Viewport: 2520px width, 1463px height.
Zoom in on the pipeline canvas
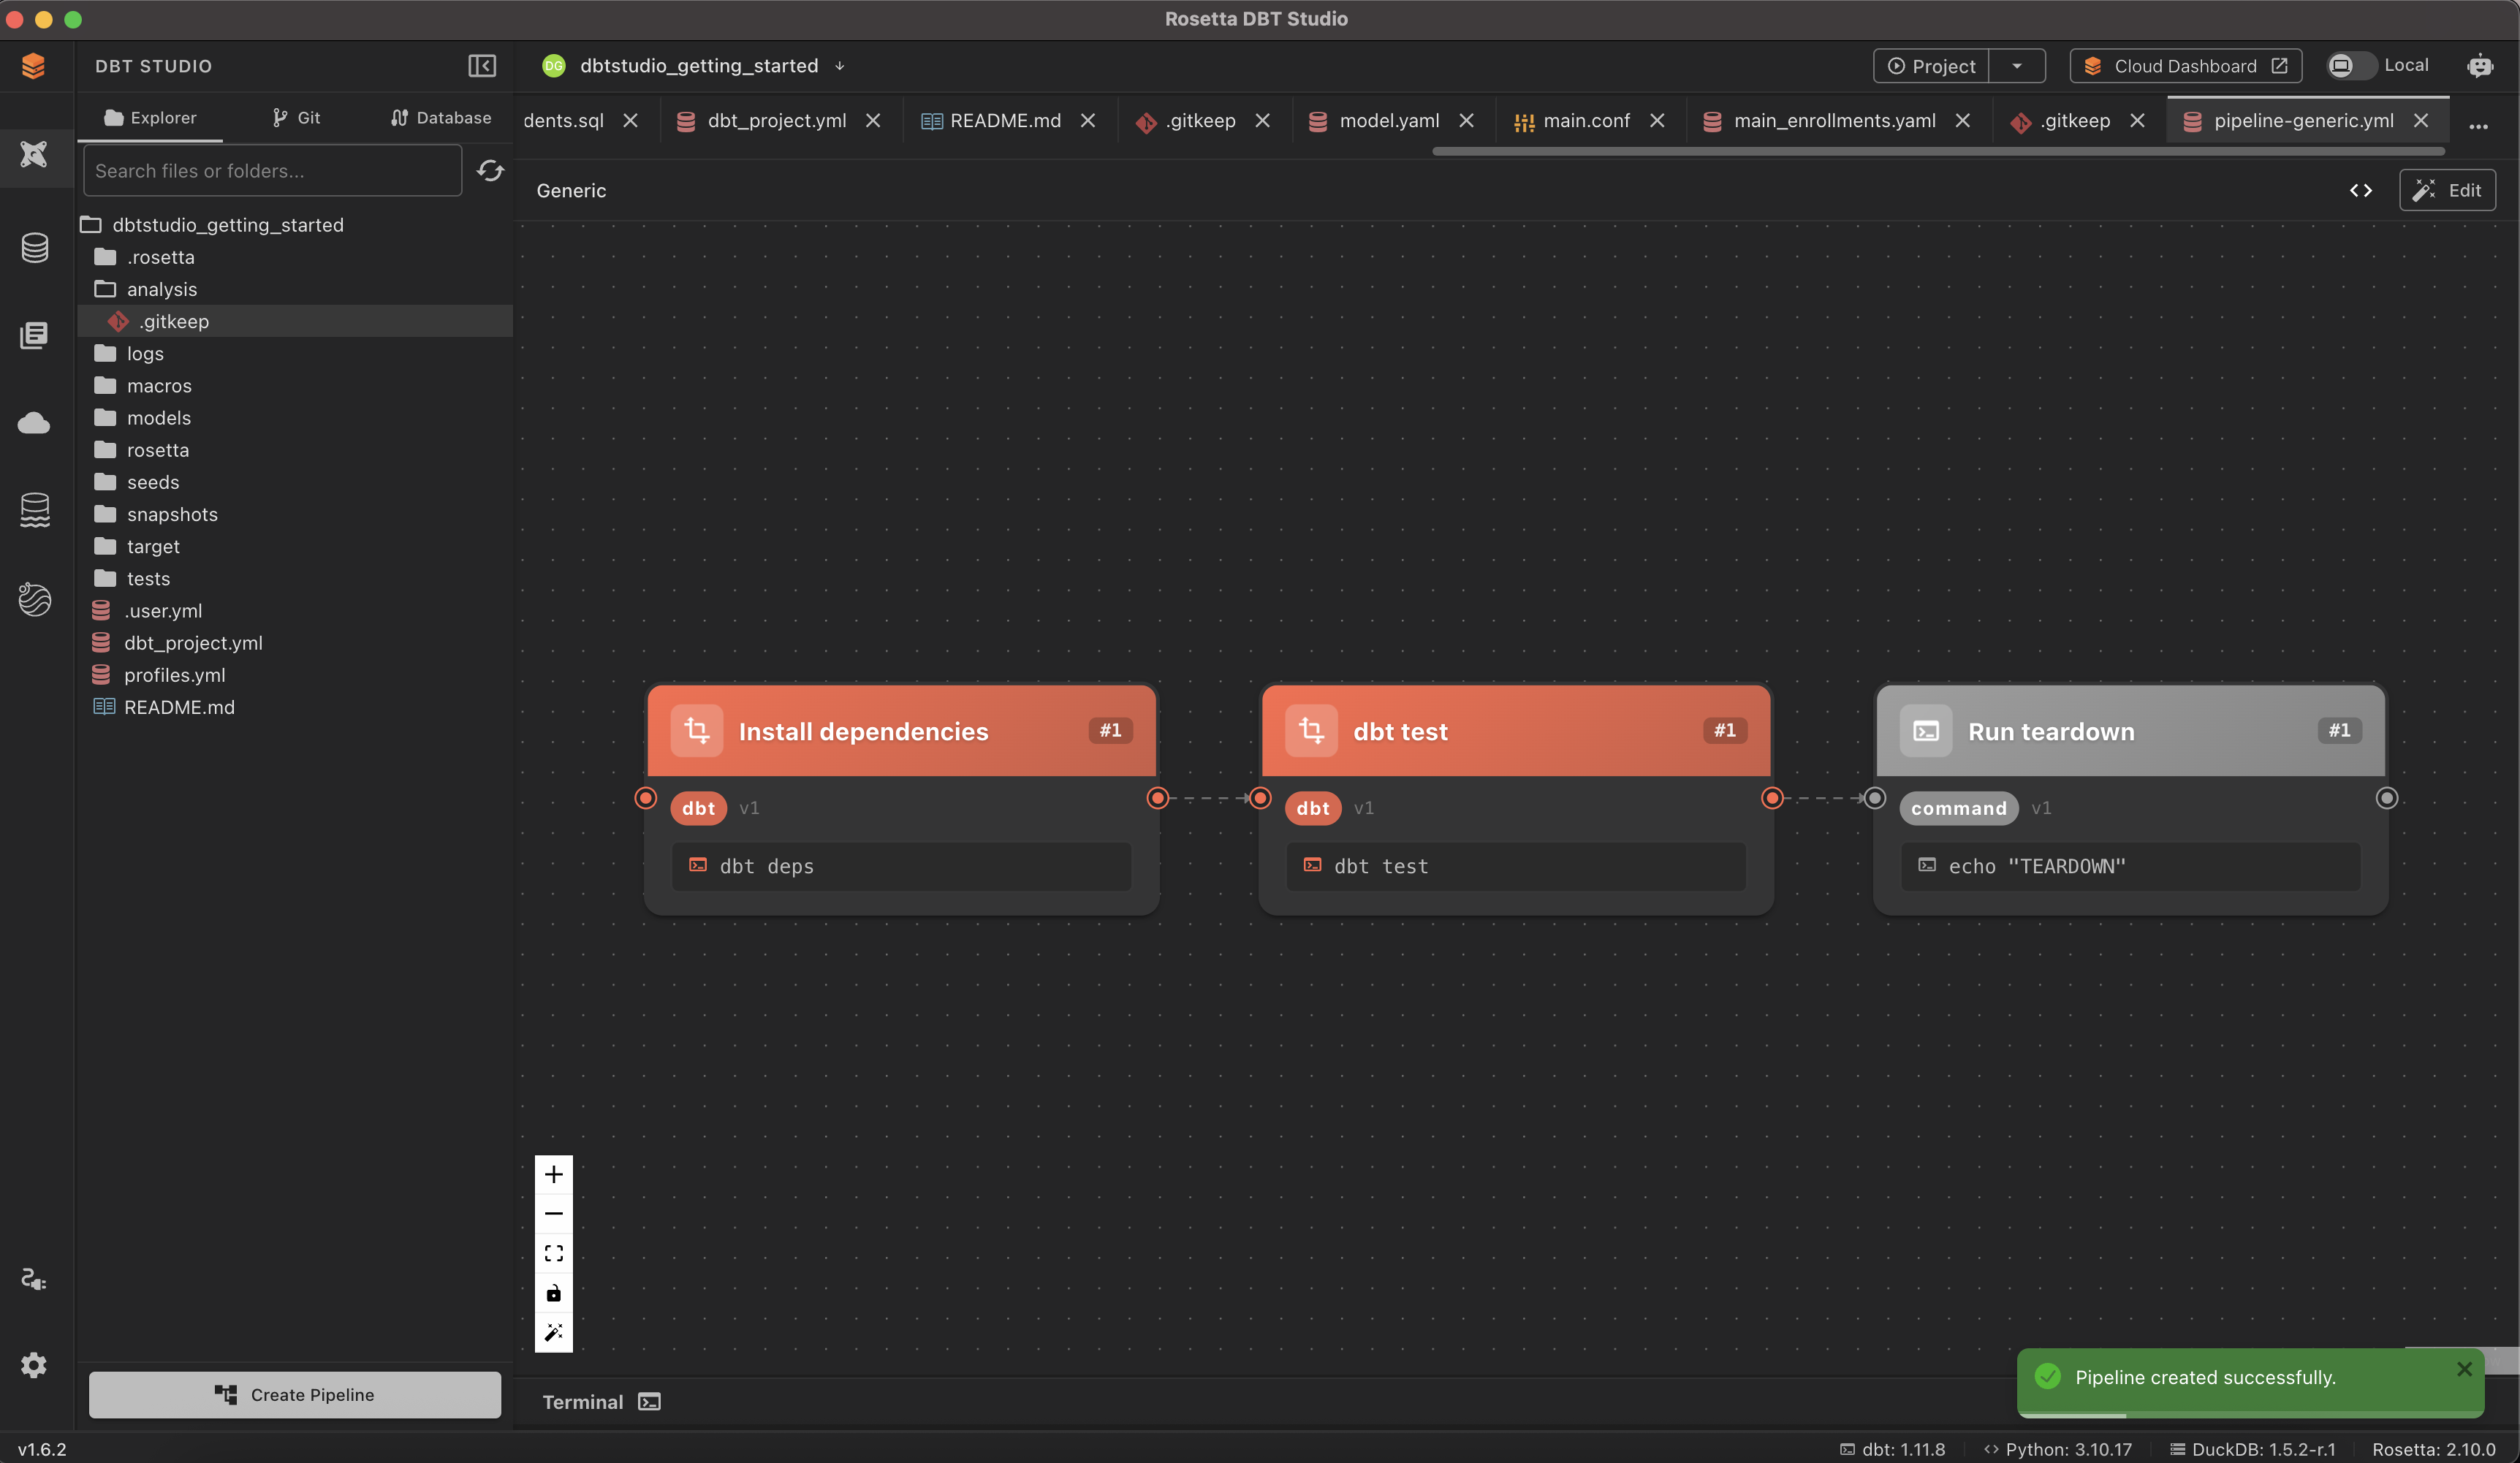[x=554, y=1174]
